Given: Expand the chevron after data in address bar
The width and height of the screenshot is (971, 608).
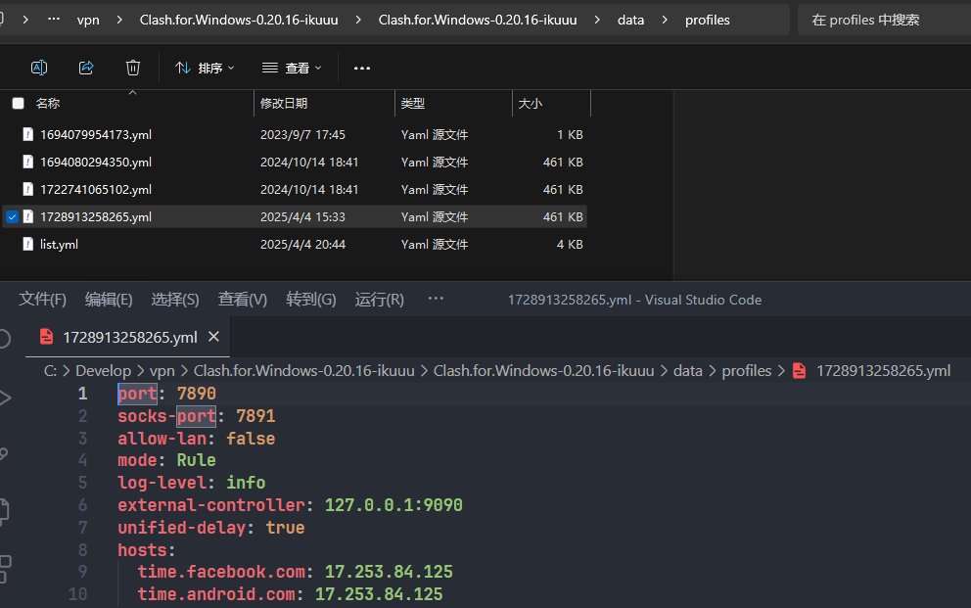Looking at the screenshot, I should pos(665,20).
